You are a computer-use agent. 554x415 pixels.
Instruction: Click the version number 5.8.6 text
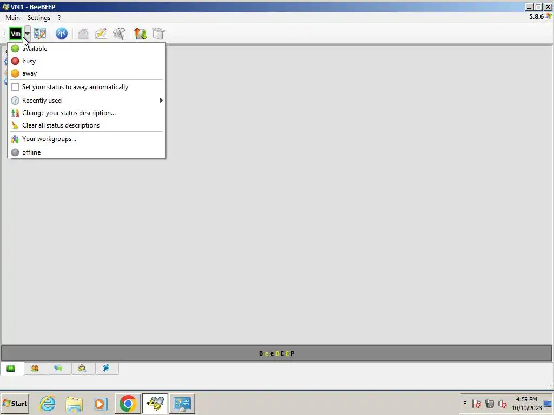pos(536,17)
